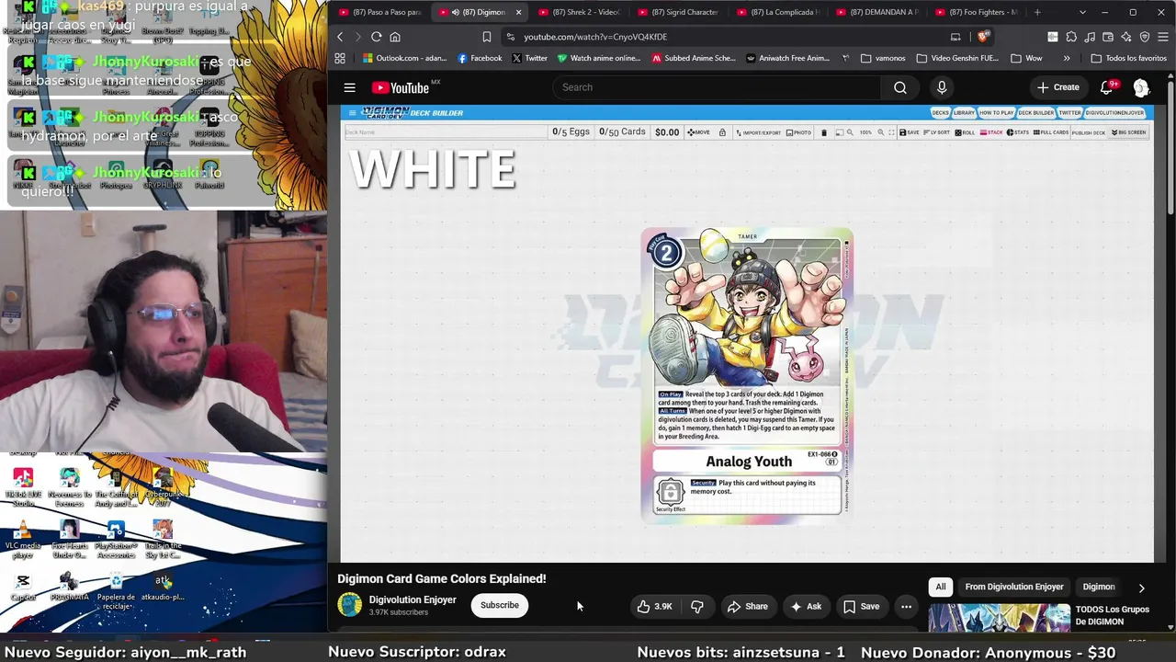The width and height of the screenshot is (1176, 662).
Task: Open the TODOS Los Grupos De DIGIMON thumbnail
Action: click(x=999, y=618)
